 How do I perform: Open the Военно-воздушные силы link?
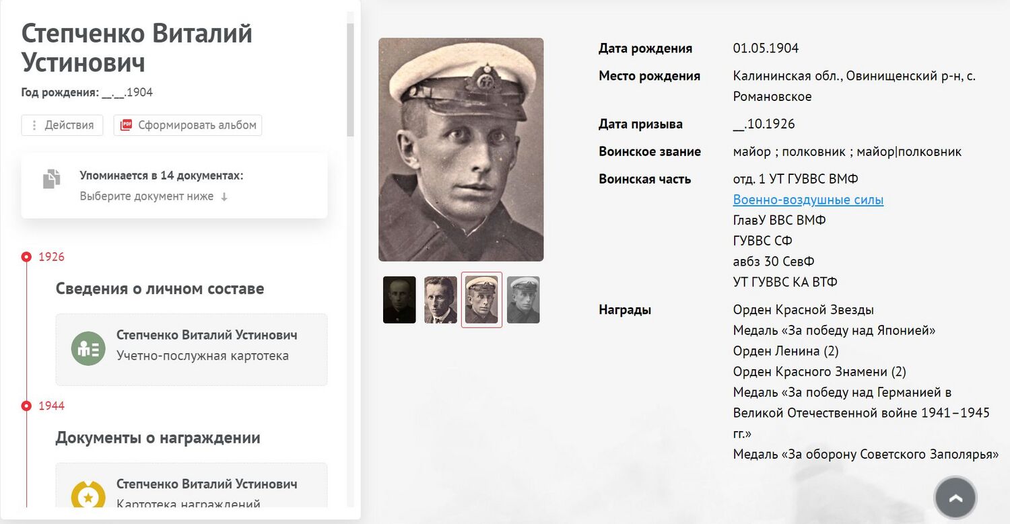[808, 200]
